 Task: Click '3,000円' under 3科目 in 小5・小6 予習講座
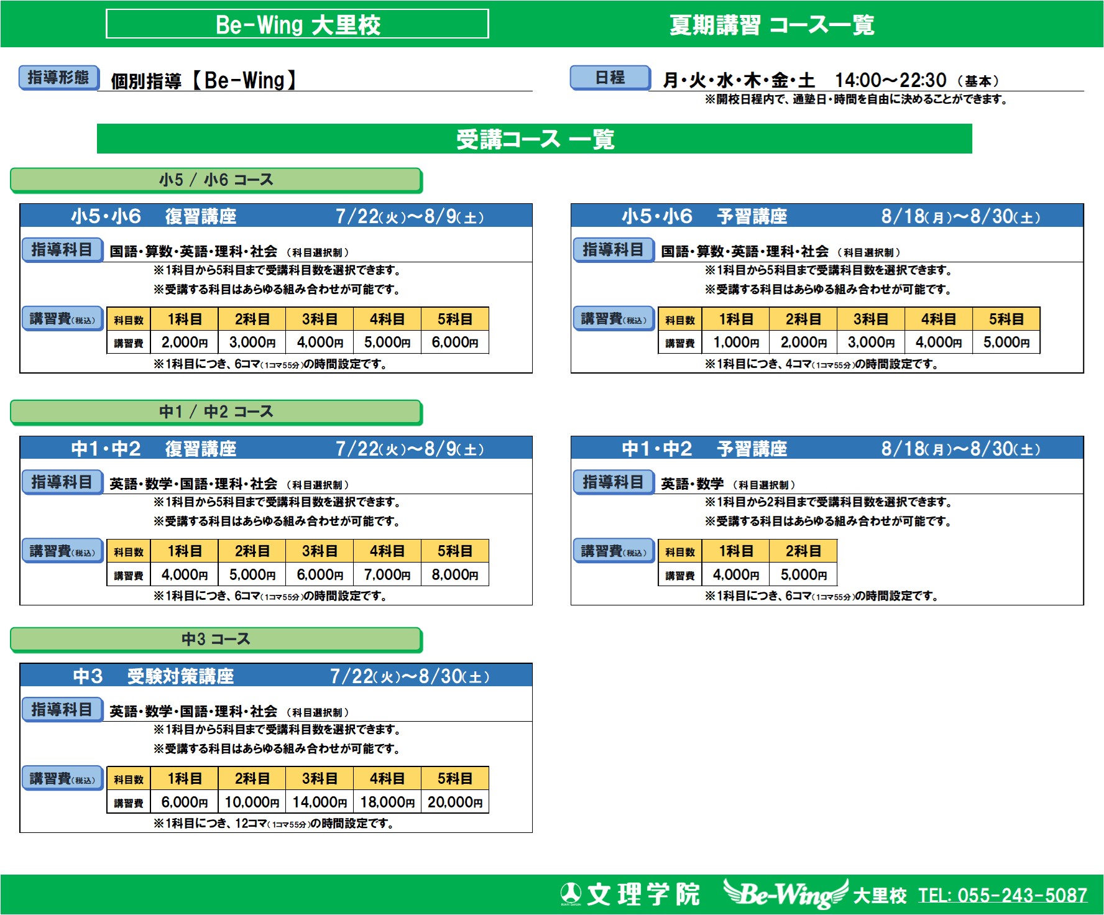[871, 343]
